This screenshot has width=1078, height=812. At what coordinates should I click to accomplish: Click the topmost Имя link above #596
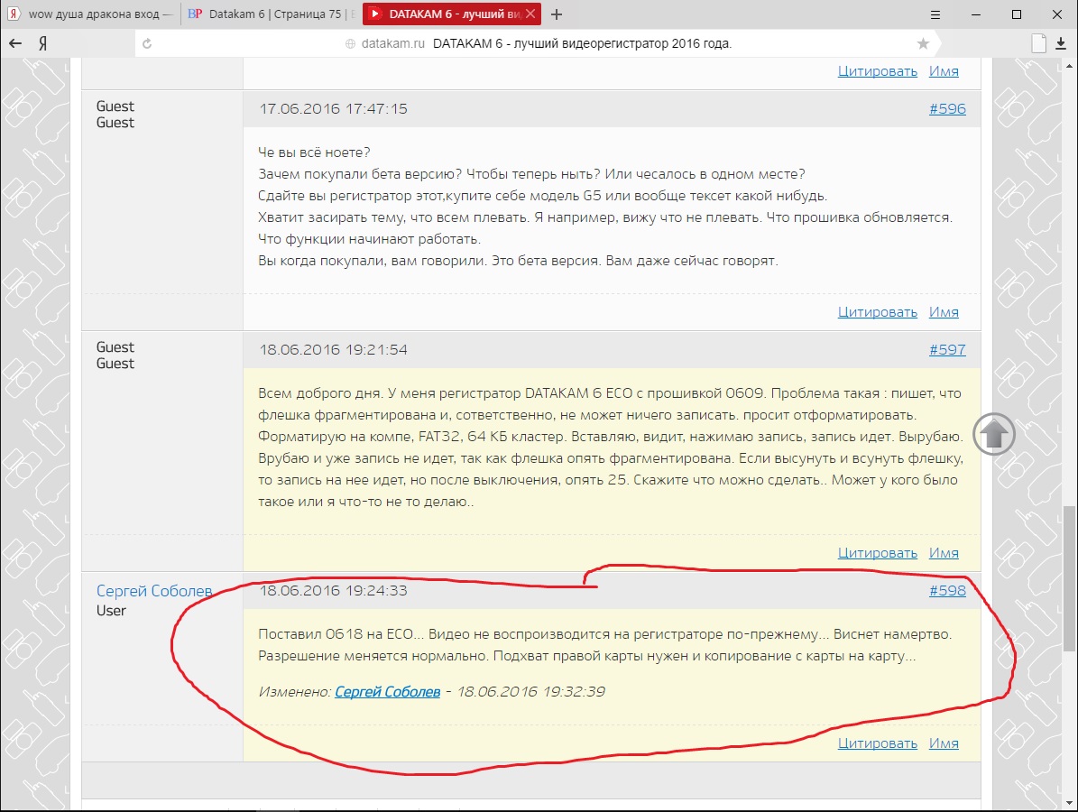(x=944, y=70)
